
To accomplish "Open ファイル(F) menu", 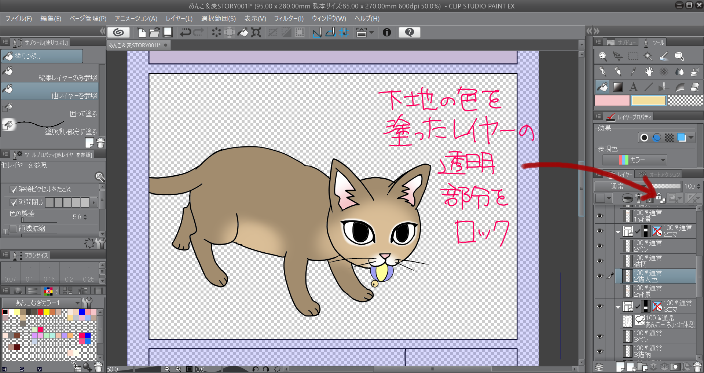I will 19,18.
